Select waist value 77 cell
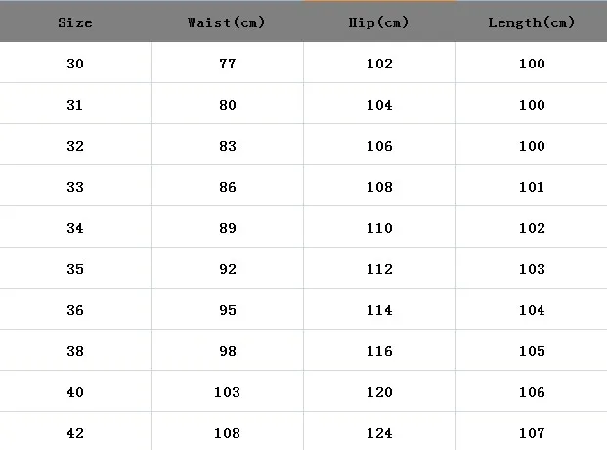This screenshot has height=450, width=607. [x=227, y=63]
